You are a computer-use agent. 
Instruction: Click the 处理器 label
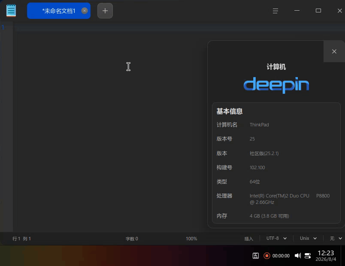click(x=224, y=196)
